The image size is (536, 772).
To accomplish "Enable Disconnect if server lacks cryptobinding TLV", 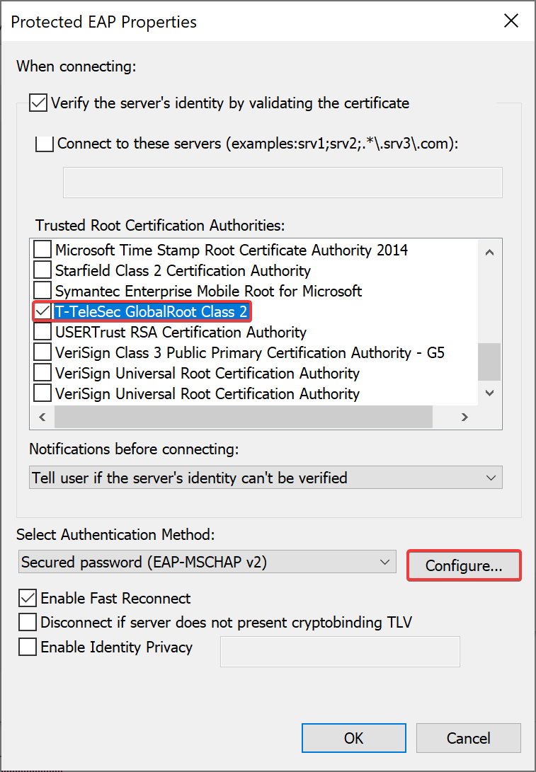I will 28,622.
